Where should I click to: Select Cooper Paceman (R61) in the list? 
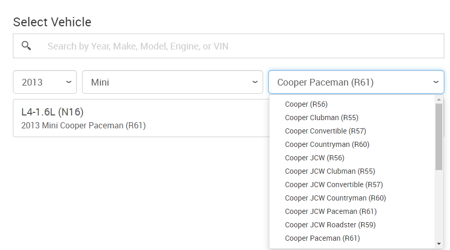[322, 238]
